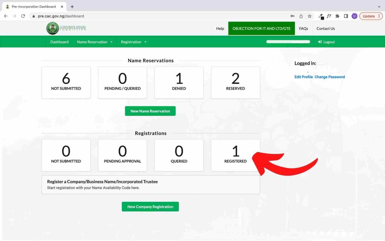
Task: Open the FAQs page
Action: [x=303, y=29]
